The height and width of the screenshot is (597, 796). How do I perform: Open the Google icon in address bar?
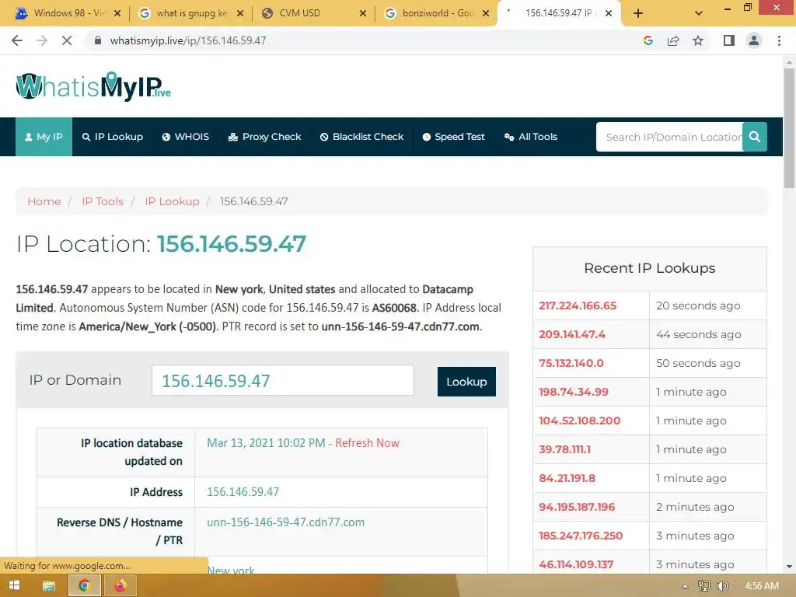(648, 40)
